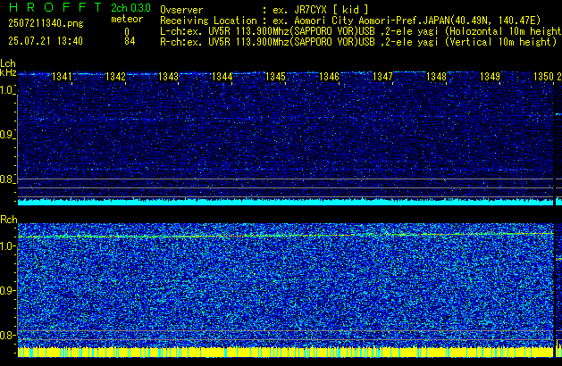Click the carrier line in Rch spectrogram

click(x=286, y=236)
